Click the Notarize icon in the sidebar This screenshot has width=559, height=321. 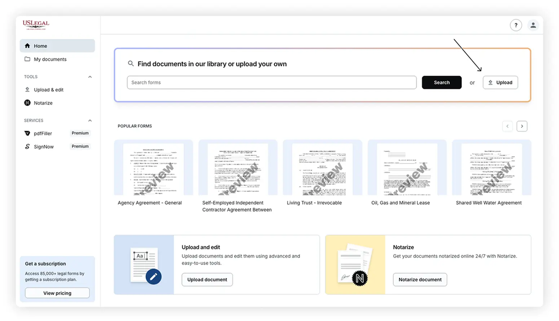click(28, 103)
